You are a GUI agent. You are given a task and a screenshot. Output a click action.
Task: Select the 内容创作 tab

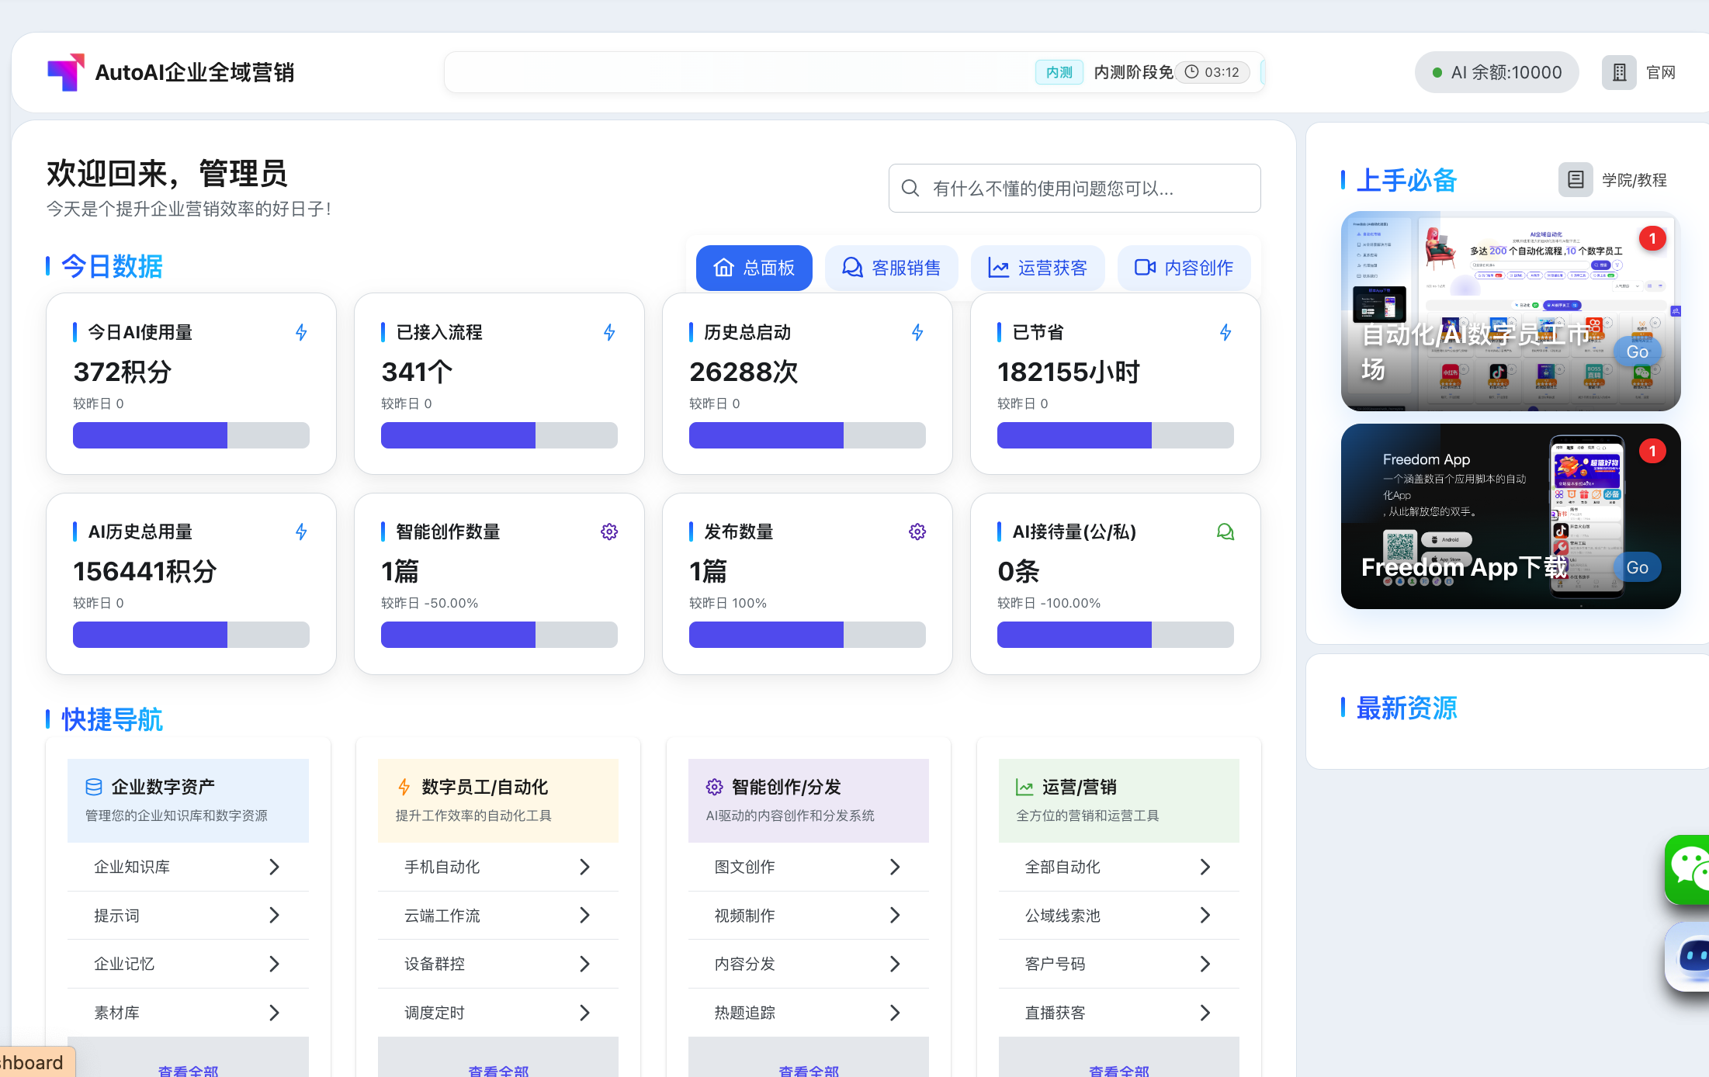click(x=1184, y=268)
